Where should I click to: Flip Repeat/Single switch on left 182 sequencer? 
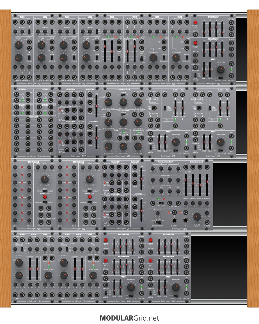pyautogui.click(x=45, y=191)
